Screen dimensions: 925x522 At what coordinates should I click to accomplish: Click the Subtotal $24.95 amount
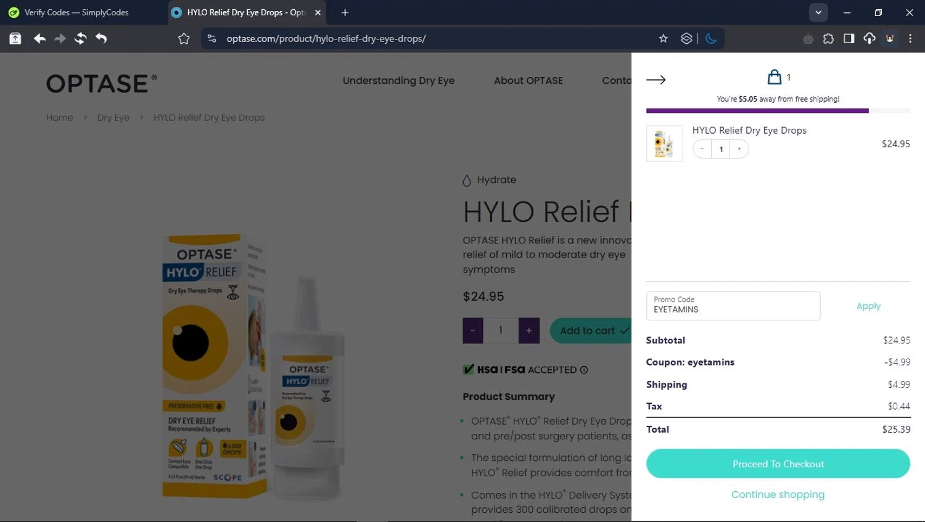[896, 340]
